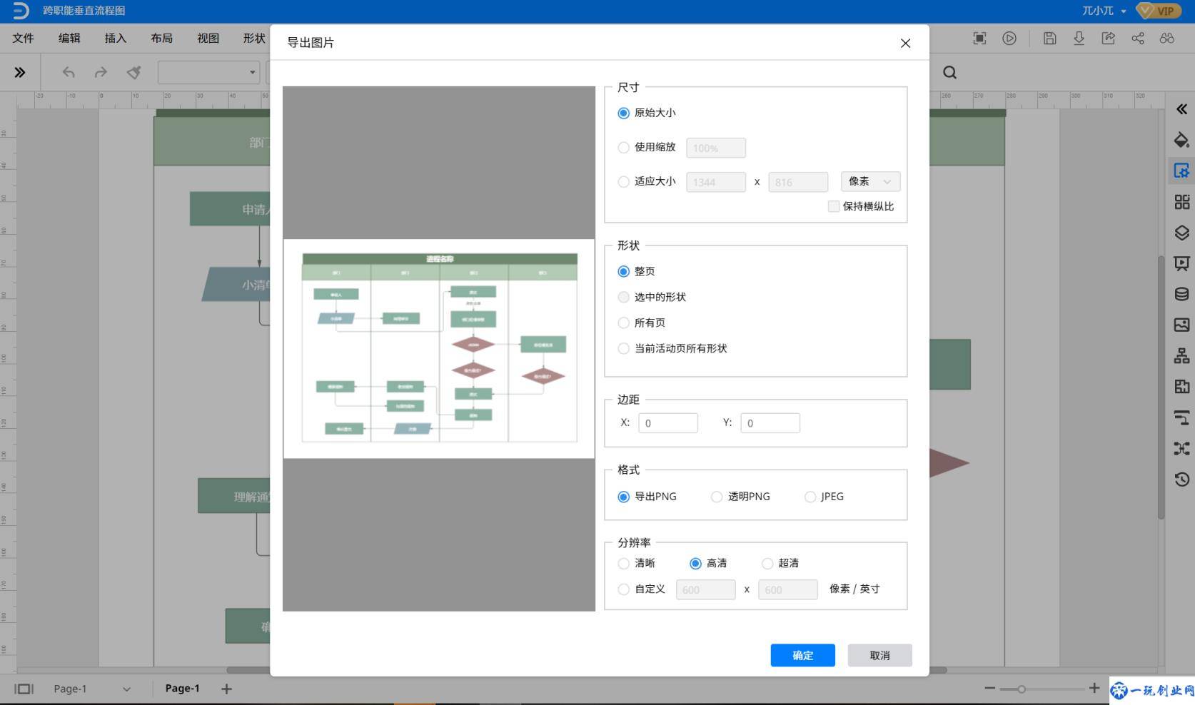Click the play slideshow icon

pos(1009,39)
